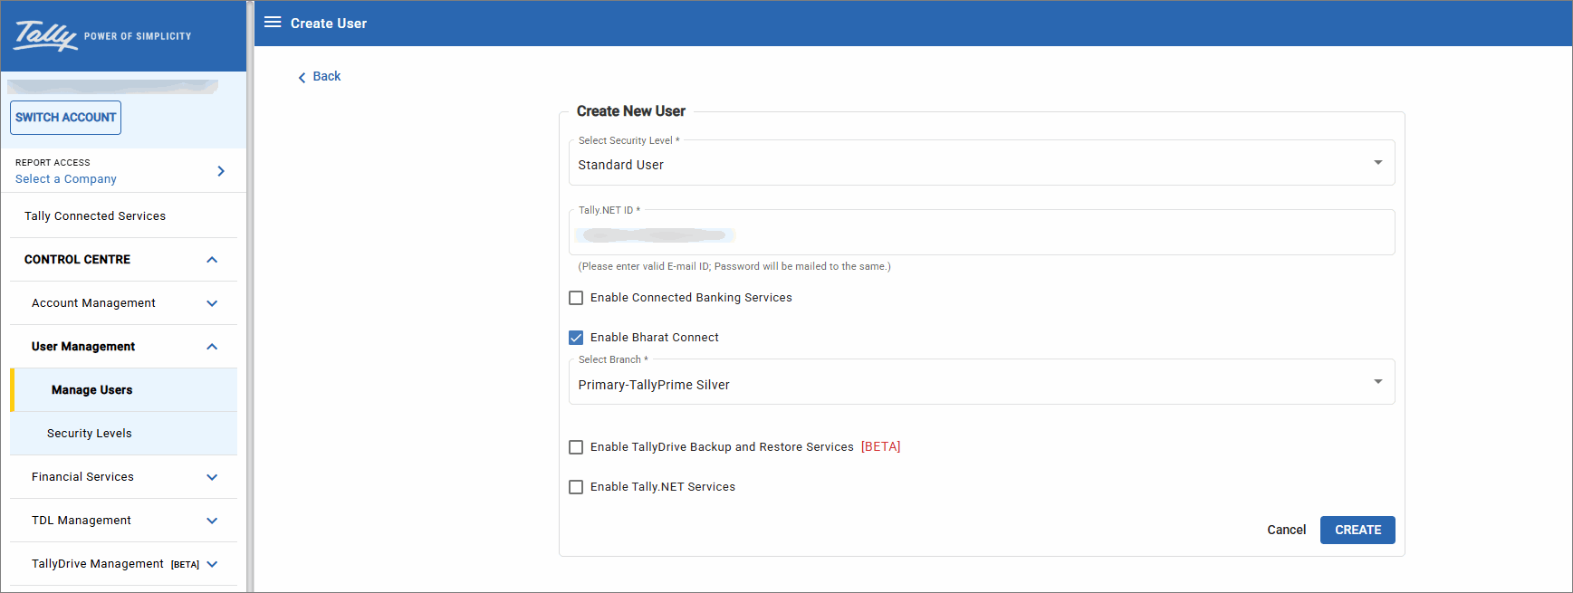
Task: Uncheck Enable Bharat Connect
Action: [576, 338]
